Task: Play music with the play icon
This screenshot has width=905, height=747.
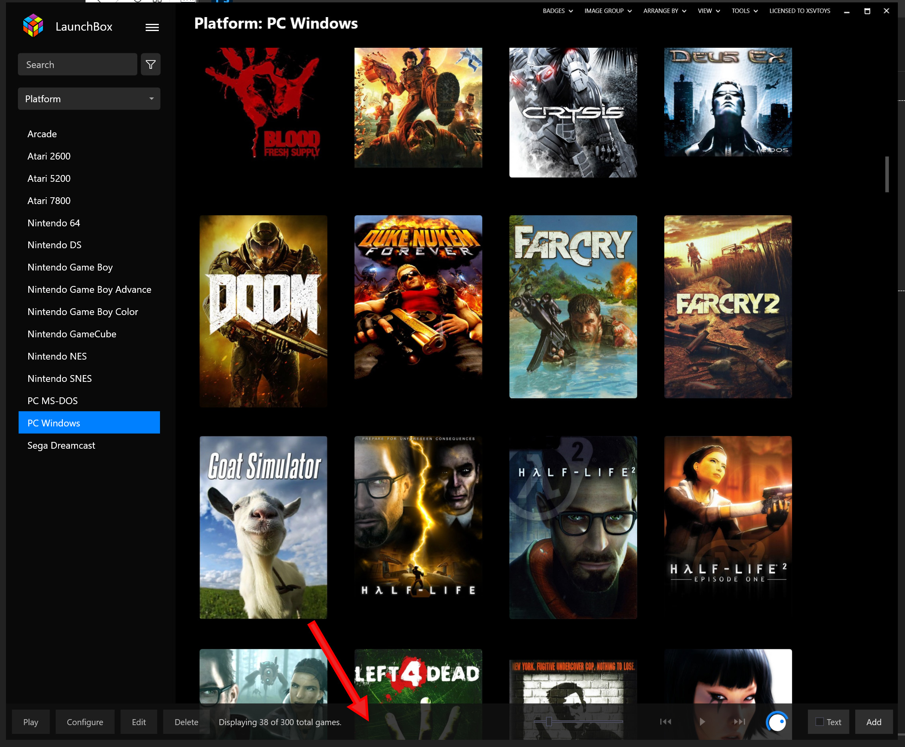Action: pos(702,722)
